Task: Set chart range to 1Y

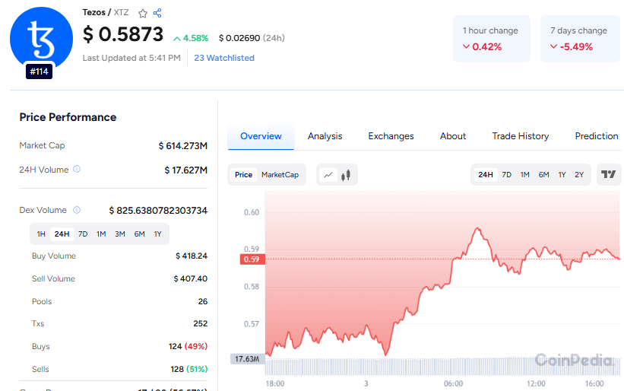Action: click(562, 175)
